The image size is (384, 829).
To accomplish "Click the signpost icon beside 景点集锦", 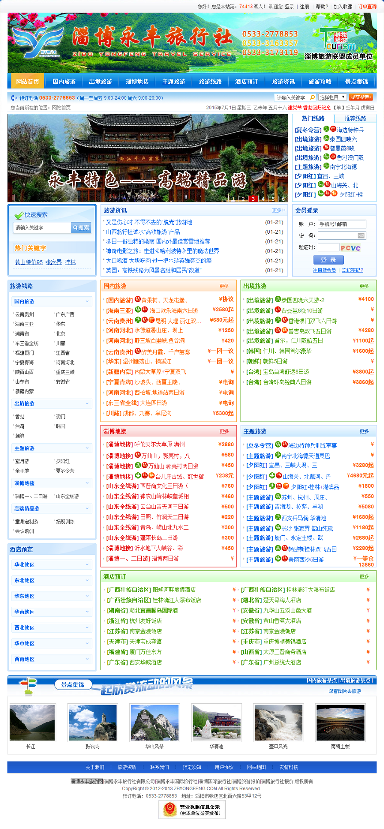I will 29,686.
